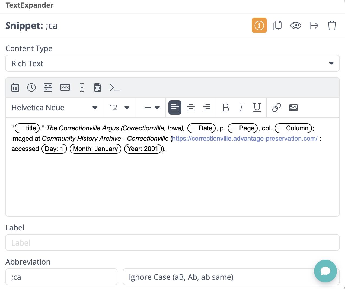Toggle bold formatting
The image size is (345, 289).
[226, 108]
